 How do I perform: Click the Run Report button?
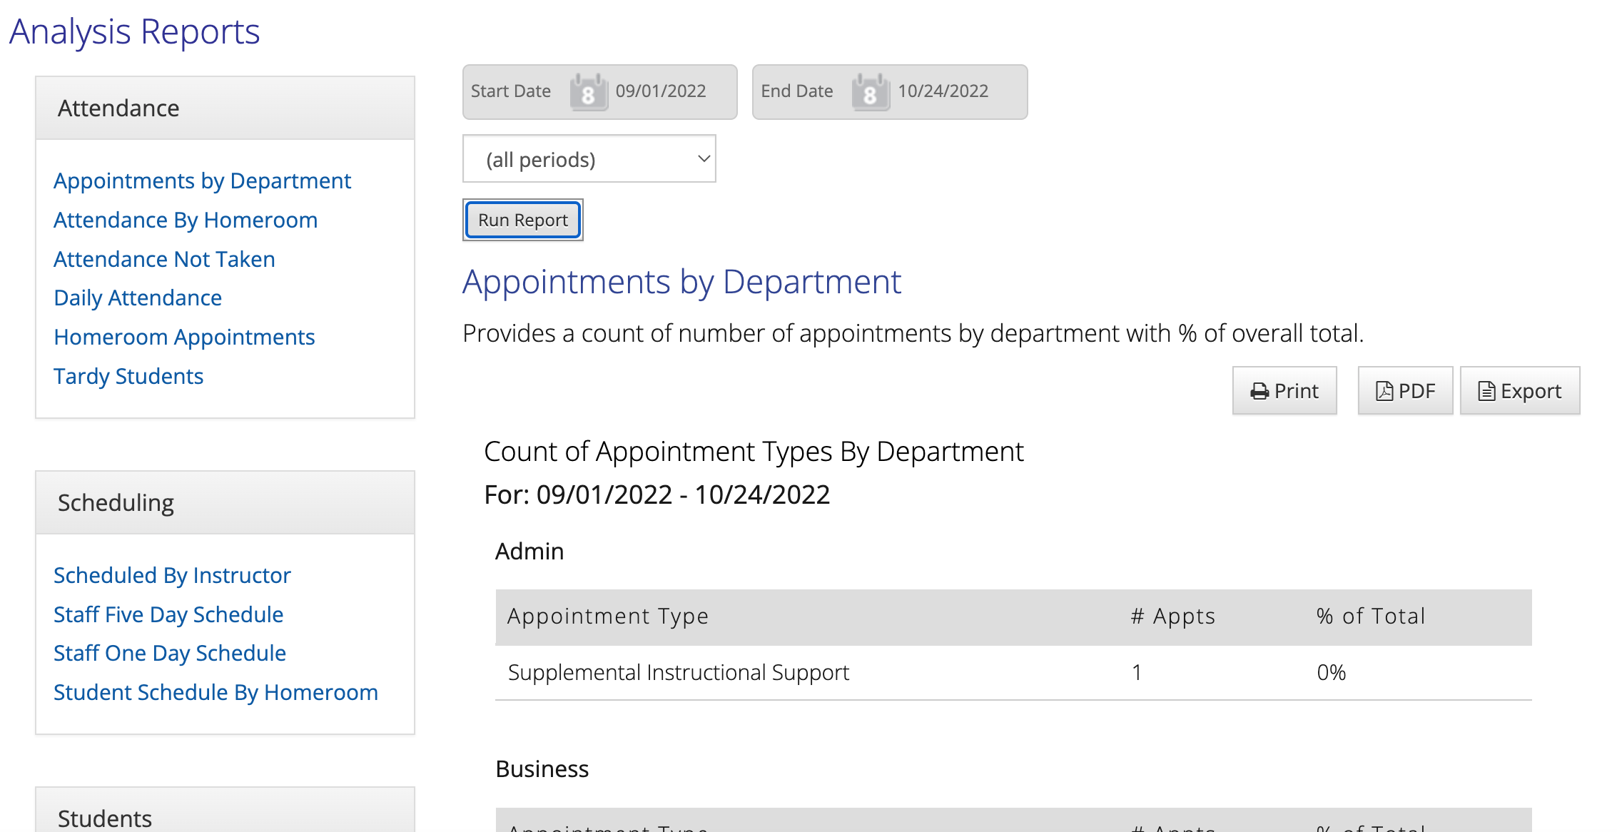[522, 220]
